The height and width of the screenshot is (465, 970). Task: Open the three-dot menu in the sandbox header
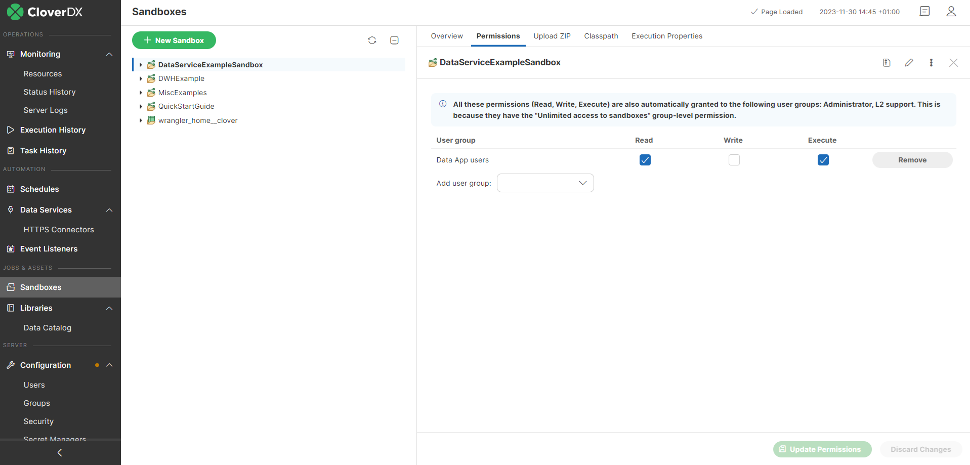click(931, 62)
